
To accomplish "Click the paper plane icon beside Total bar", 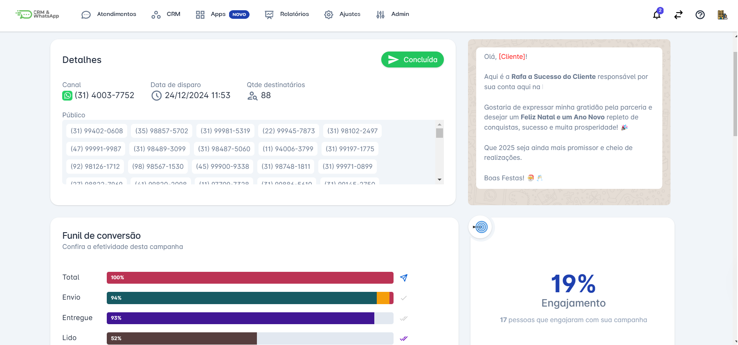I will pyautogui.click(x=404, y=278).
